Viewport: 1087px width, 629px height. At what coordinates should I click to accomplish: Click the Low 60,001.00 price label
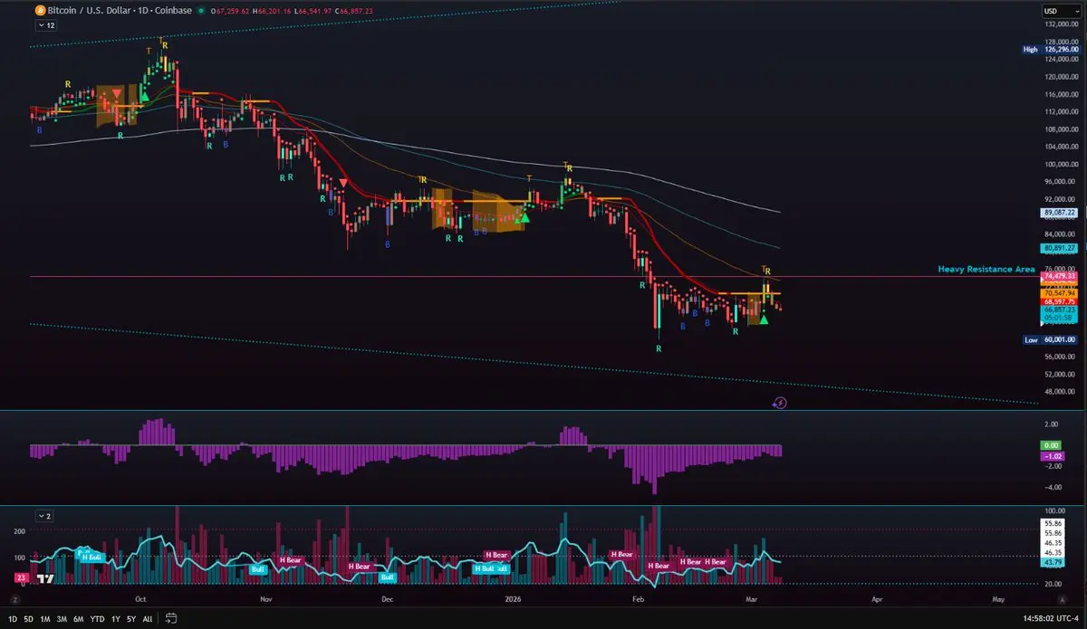point(1051,339)
